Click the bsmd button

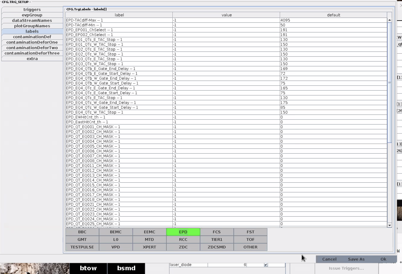pyautogui.click(x=126, y=268)
